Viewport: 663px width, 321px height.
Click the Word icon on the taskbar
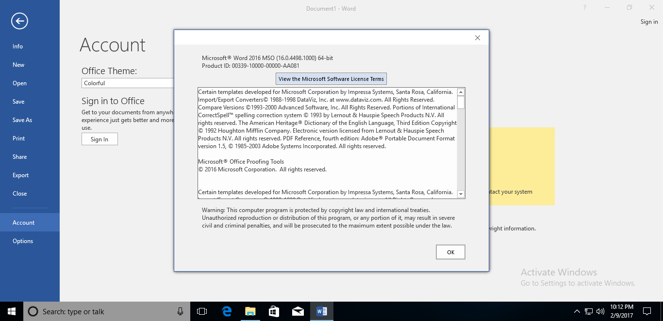tap(321, 311)
